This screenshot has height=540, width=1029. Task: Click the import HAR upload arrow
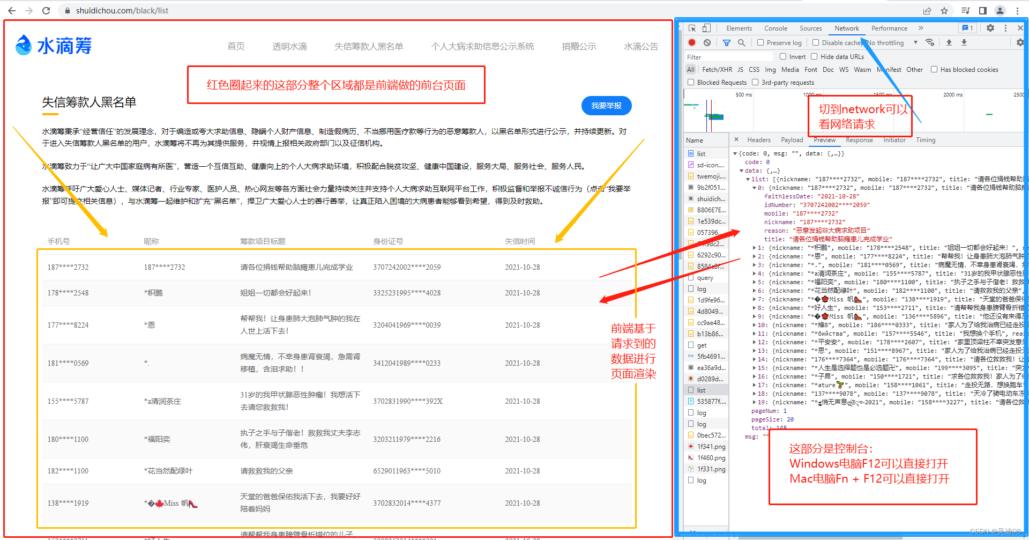[x=949, y=42]
